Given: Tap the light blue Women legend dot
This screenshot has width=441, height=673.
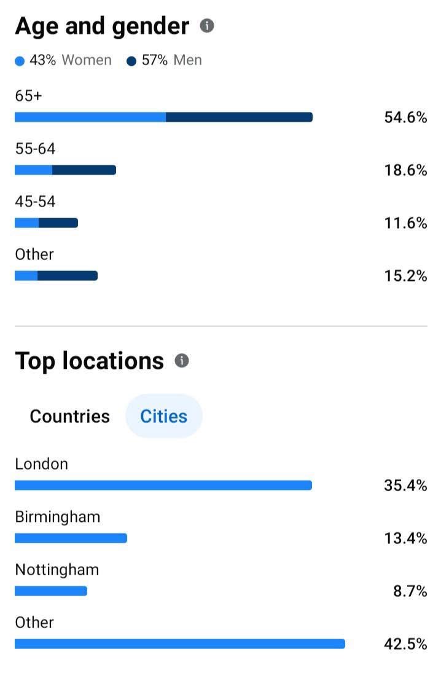Looking at the screenshot, I should pyautogui.click(x=20, y=61).
